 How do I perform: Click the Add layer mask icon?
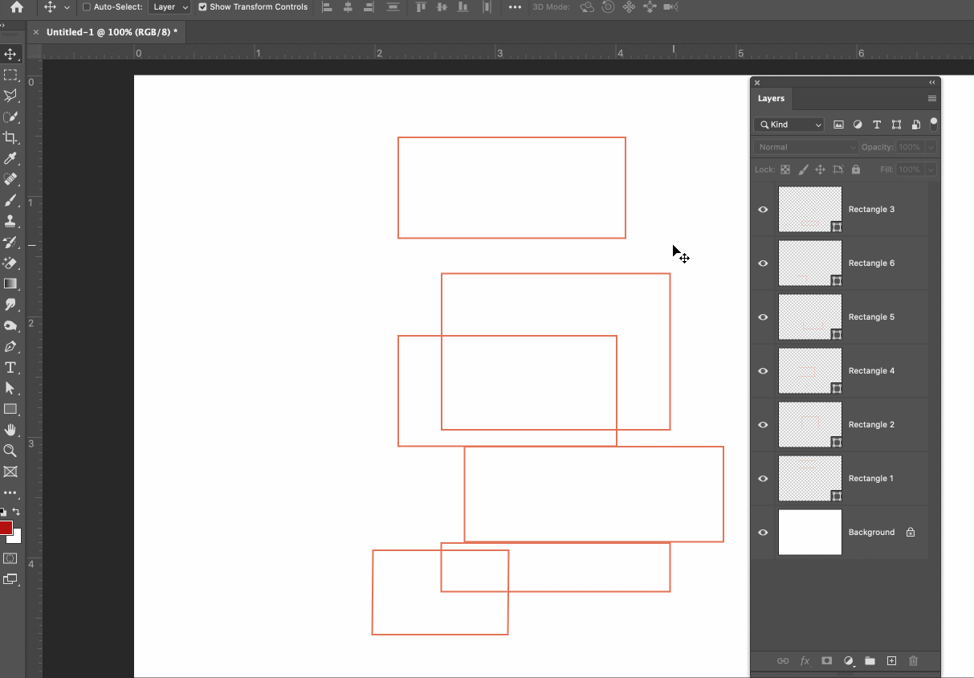pyautogui.click(x=826, y=661)
